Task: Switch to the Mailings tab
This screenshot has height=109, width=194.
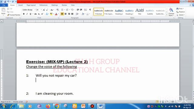Action: pos(55,5)
